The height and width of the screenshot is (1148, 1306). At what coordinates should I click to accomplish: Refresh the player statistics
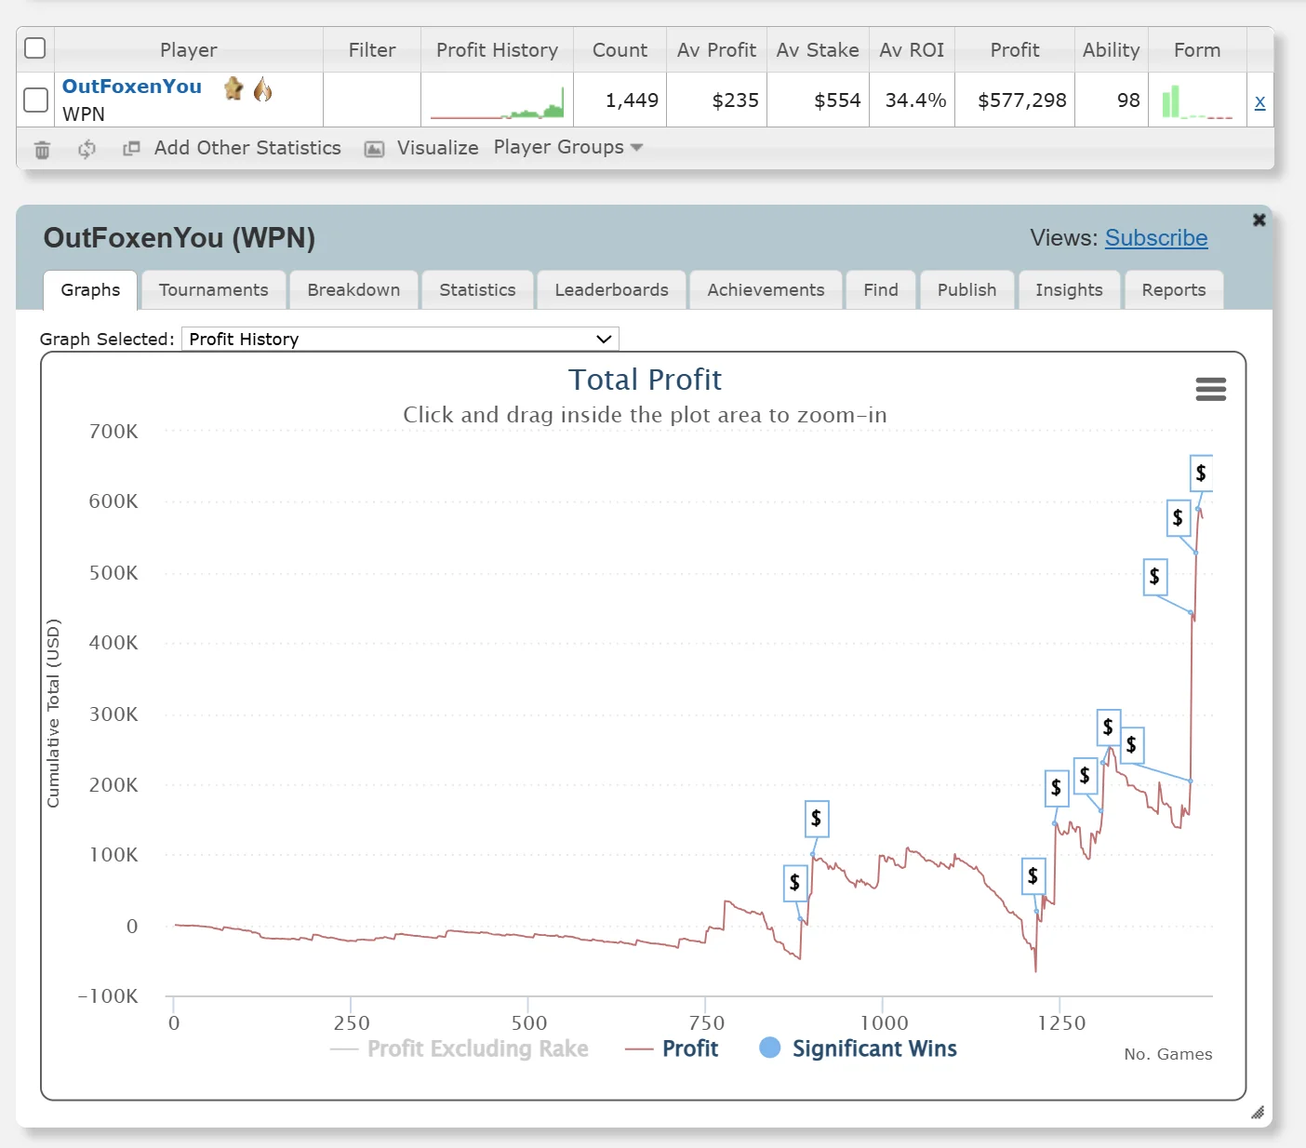pyautogui.click(x=87, y=149)
